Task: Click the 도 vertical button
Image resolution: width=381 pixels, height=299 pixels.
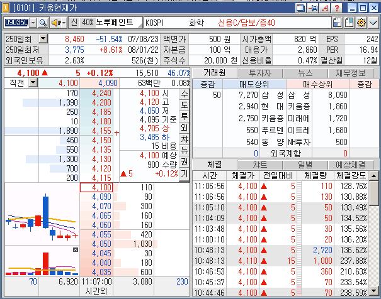Action: click(184, 105)
